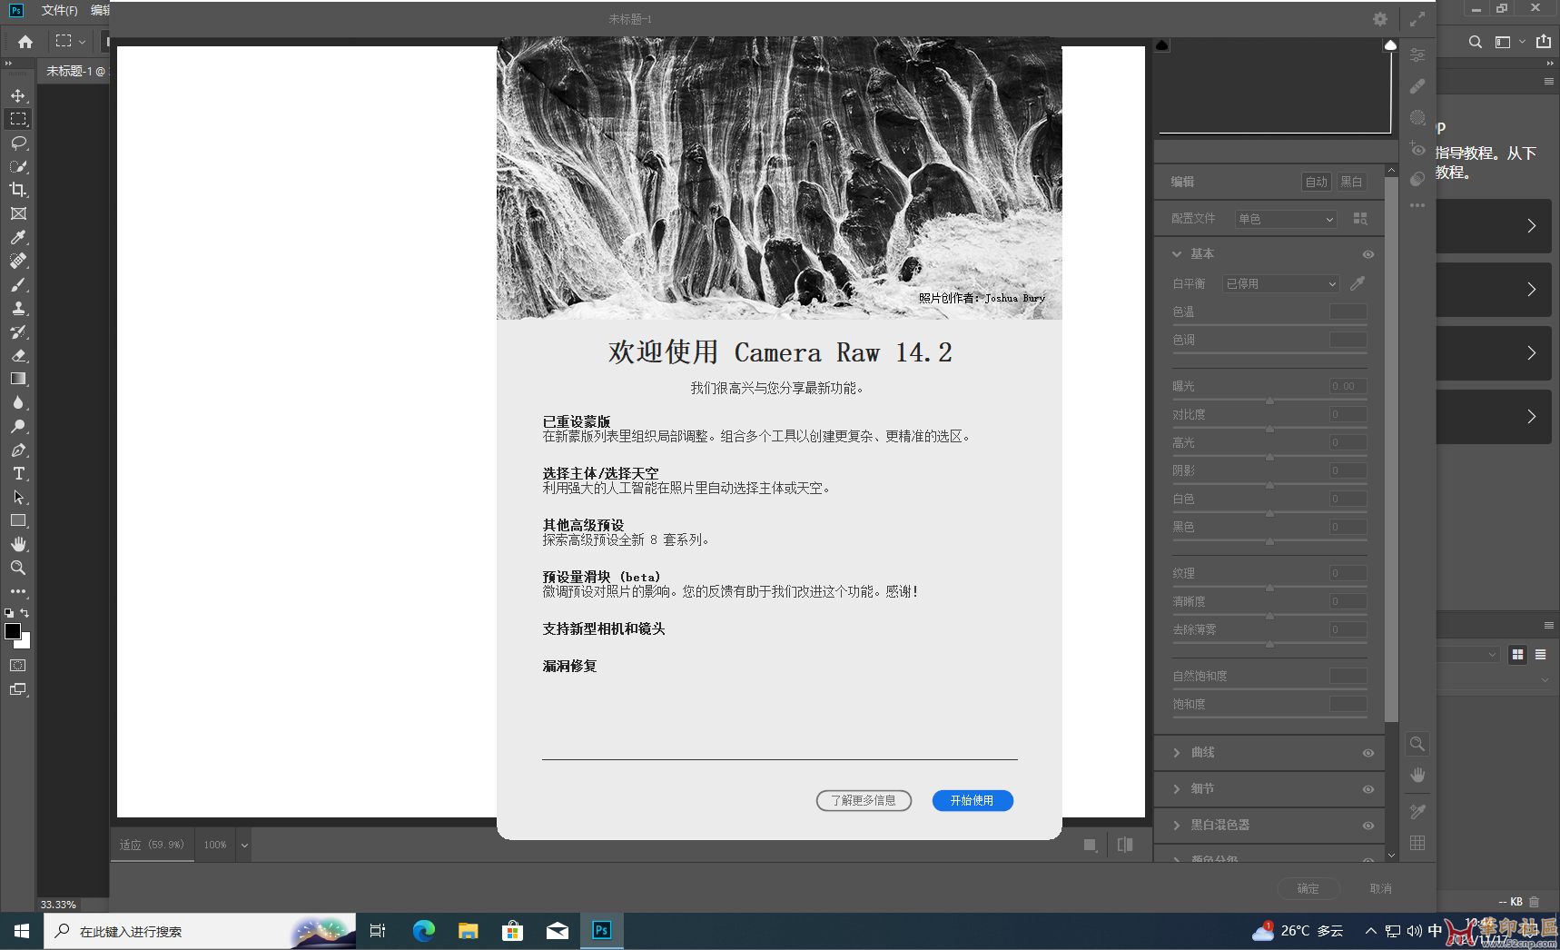Switch to 未标题-1 document tab
1560x950 pixels.
tap(74, 71)
